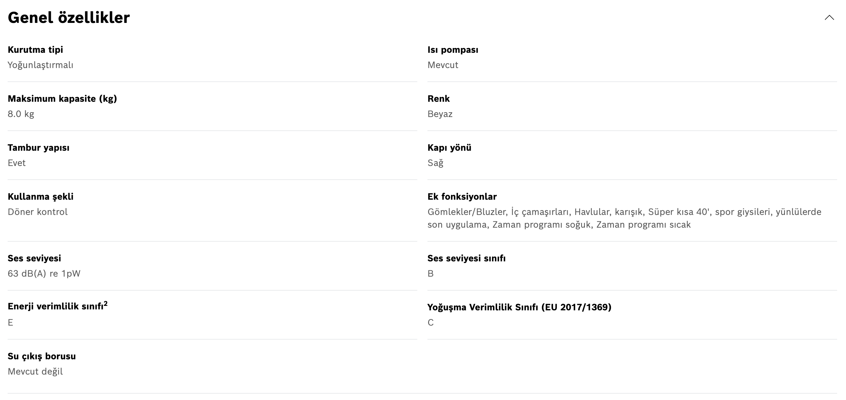Select the Döner kontrol value

pyautogui.click(x=38, y=212)
